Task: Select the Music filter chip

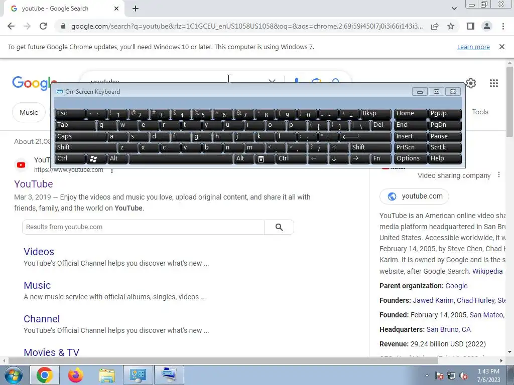Action: (x=29, y=112)
